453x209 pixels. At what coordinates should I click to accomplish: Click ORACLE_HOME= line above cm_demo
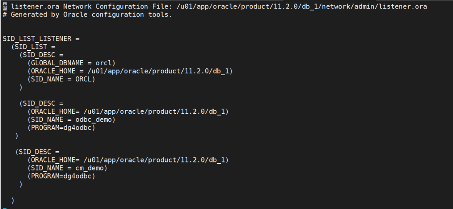[128, 160]
